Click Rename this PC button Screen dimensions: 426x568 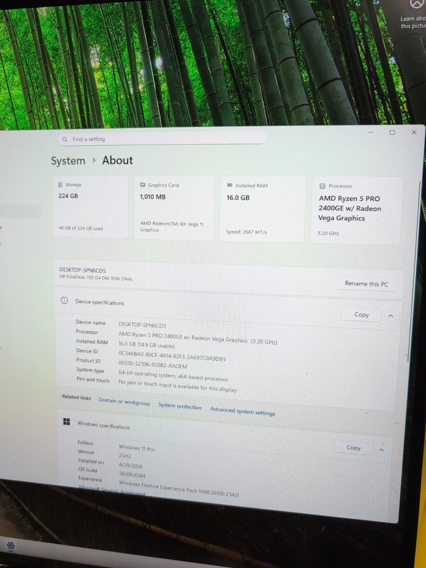366,284
